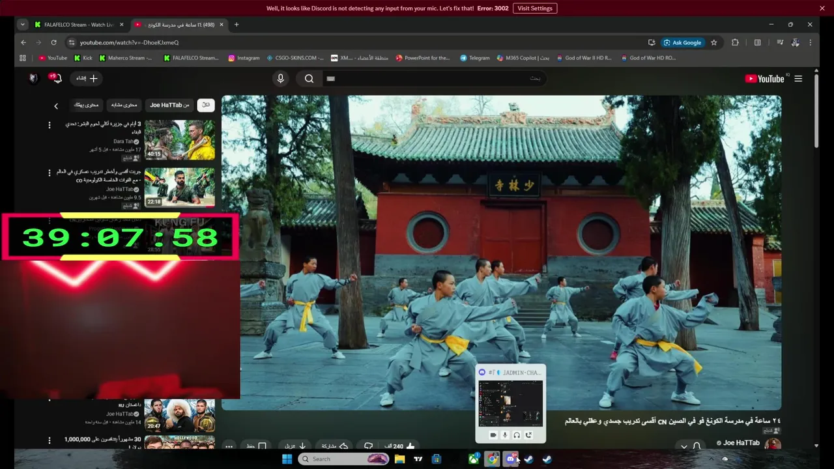Image resolution: width=834 pixels, height=469 pixels.
Task: Click the main Shaolin video player
Action: (x=501, y=253)
